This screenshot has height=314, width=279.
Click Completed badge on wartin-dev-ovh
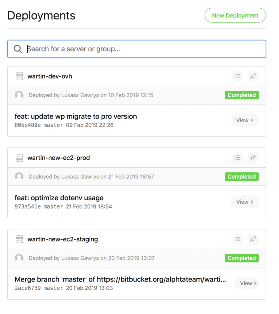click(x=242, y=95)
